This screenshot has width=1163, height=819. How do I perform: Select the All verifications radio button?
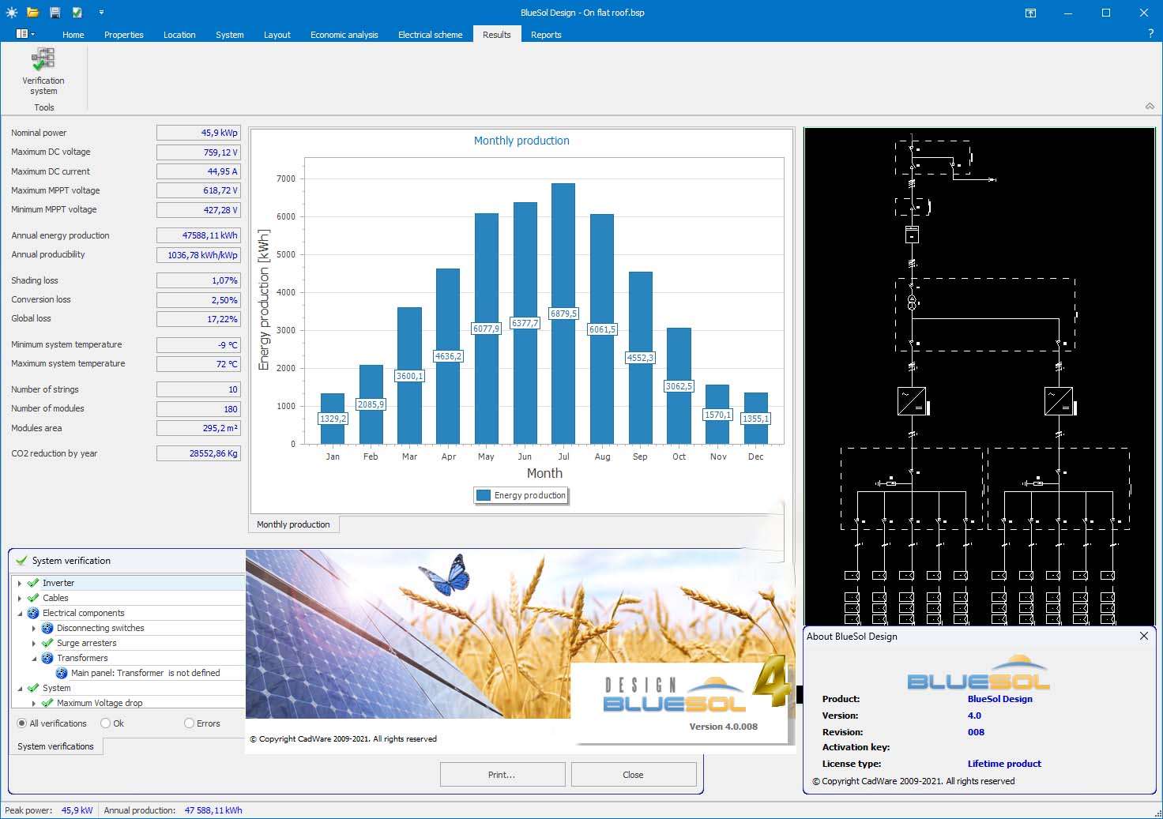coord(22,723)
